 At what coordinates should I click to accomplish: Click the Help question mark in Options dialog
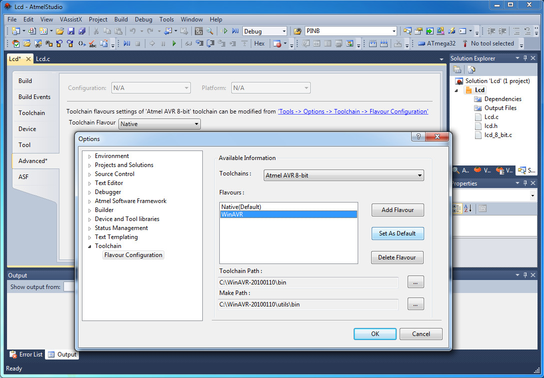click(419, 136)
